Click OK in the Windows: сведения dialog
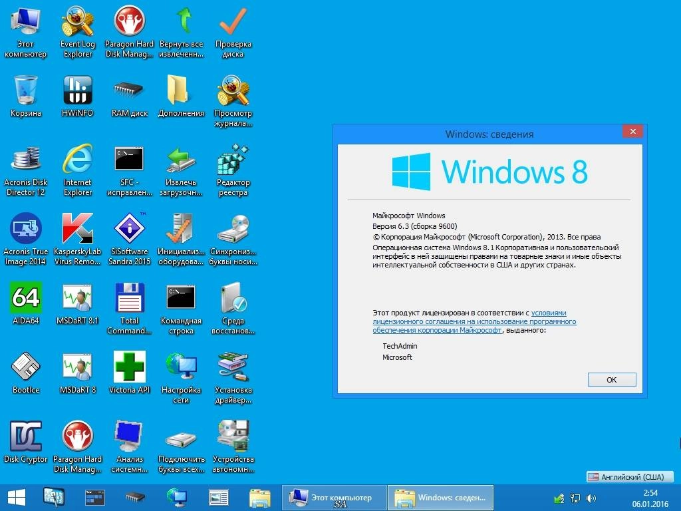Viewport: 681px width, 511px height. tap(612, 379)
